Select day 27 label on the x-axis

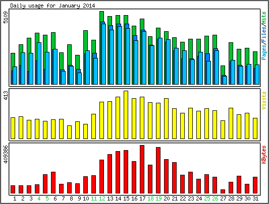click(223, 198)
